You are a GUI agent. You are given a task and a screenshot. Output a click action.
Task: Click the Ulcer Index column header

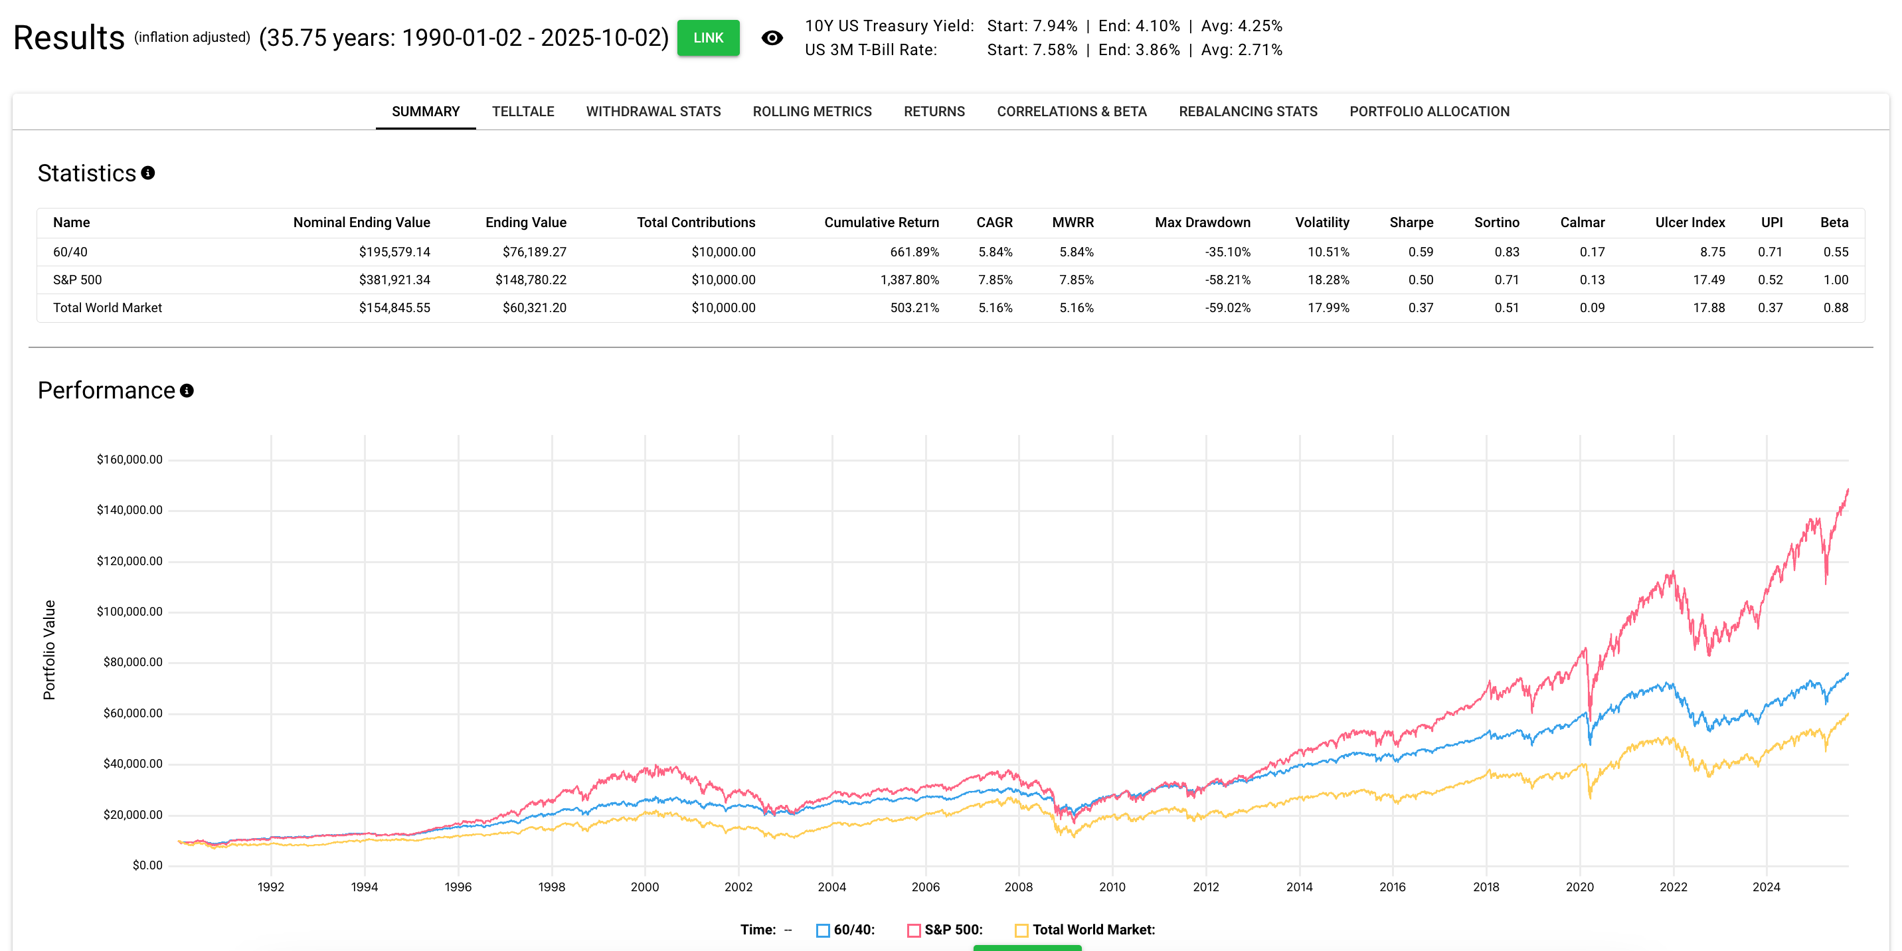(x=1689, y=222)
